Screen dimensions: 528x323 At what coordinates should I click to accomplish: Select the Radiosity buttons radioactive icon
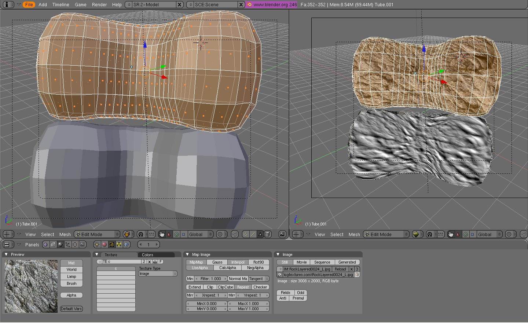click(119, 245)
